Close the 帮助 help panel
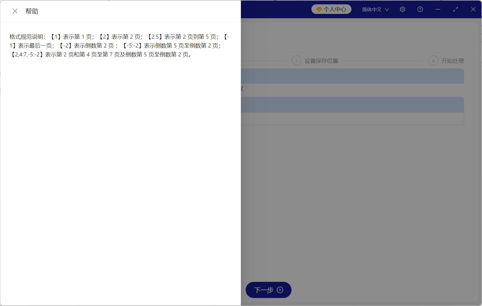Viewport: 482px width, 306px height. [x=15, y=11]
